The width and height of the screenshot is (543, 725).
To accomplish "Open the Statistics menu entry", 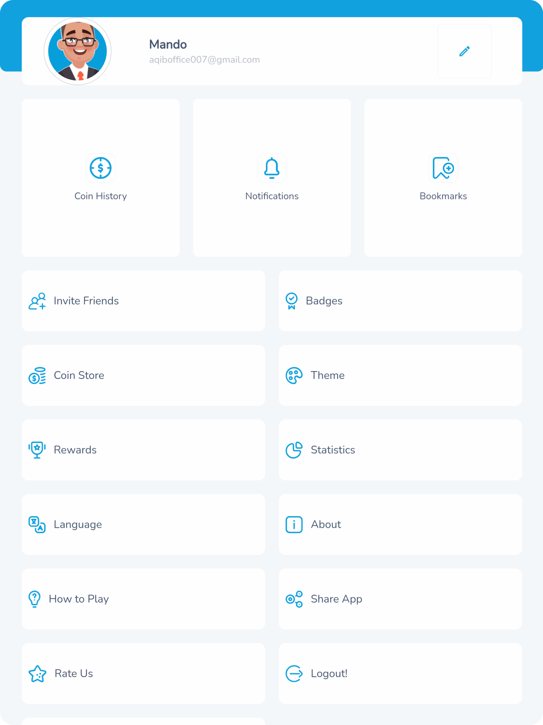I will 401,450.
